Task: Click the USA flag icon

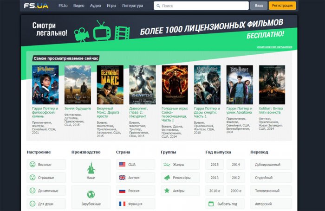Action: [122, 165]
